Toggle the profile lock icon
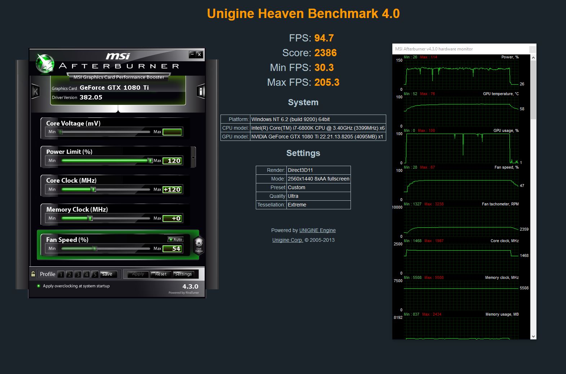The height and width of the screenshot is (374, 566). pos(33,274)
